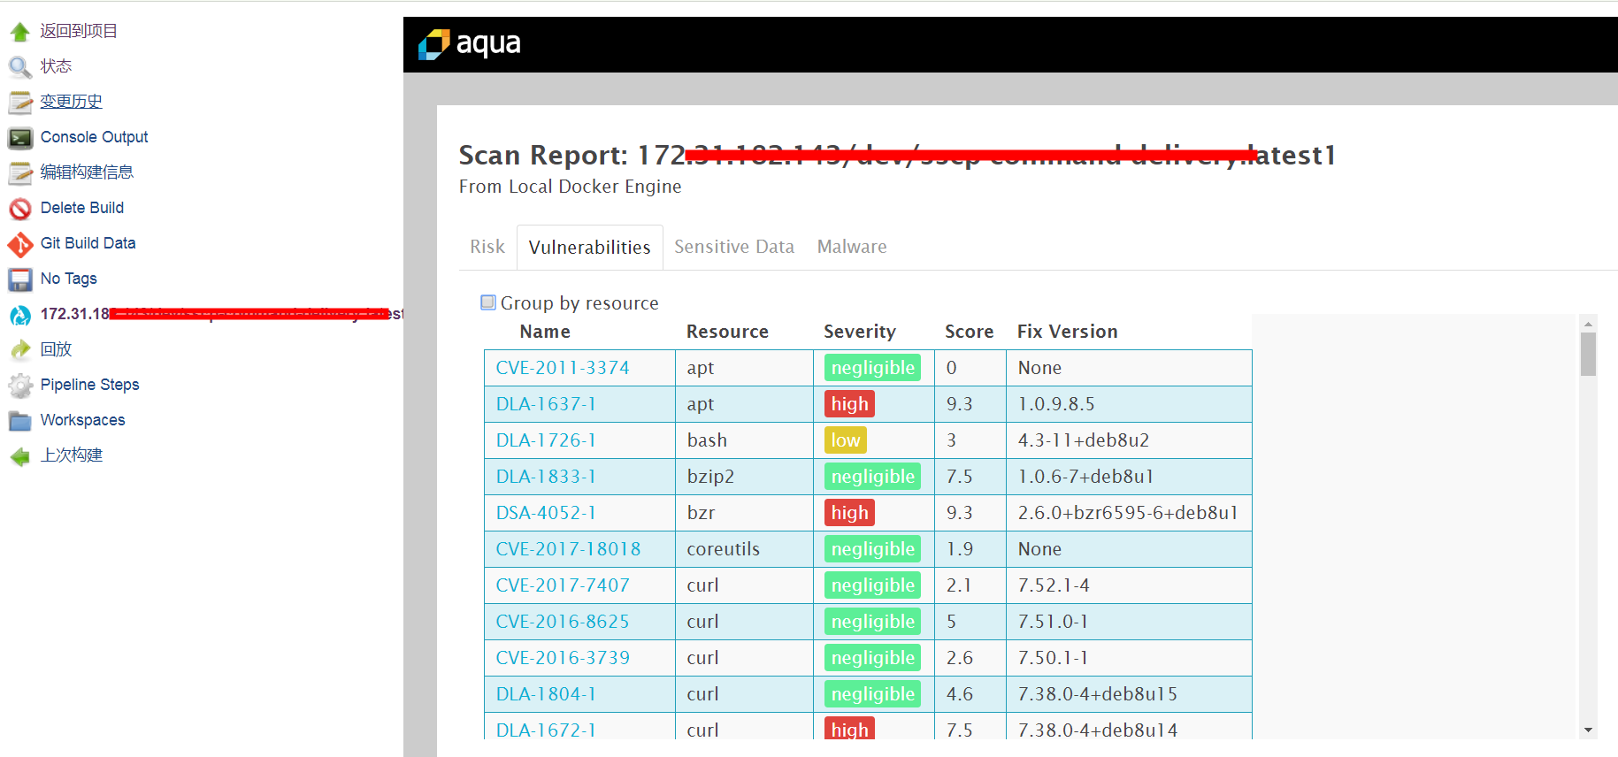
Task: Click the coreutils resource cell
Action: pos(744,549)
